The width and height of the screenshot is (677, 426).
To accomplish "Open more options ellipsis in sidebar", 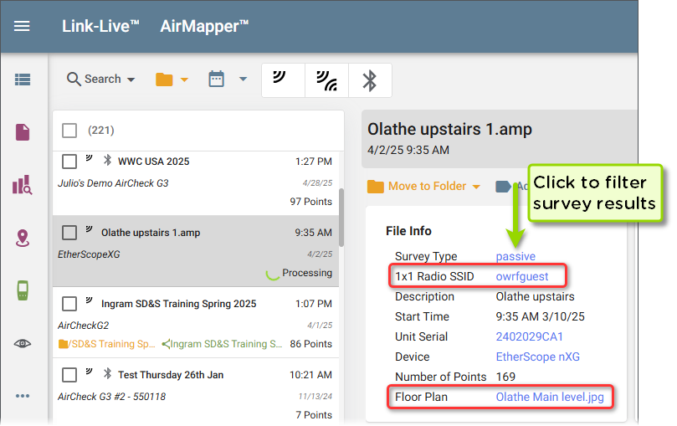I will pyautogui.click(x=23, y=395).
